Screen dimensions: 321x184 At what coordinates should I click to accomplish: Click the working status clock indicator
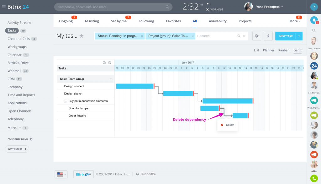tap(208, 9)
